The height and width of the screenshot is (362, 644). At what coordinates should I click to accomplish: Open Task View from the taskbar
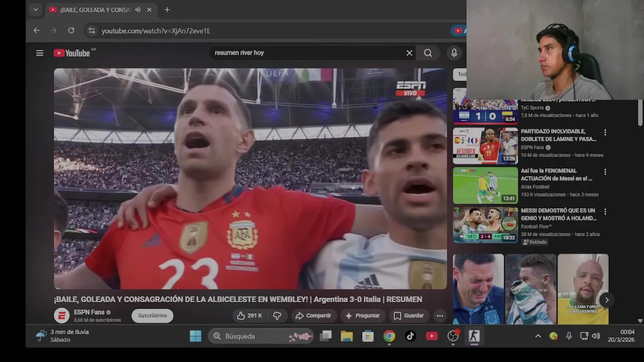326,336
